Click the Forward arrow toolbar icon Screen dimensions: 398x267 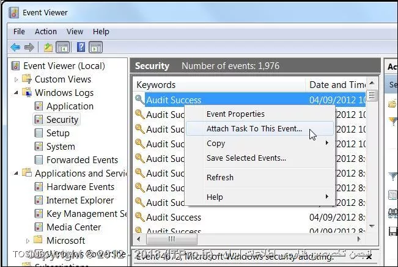(x=29, y=47)
